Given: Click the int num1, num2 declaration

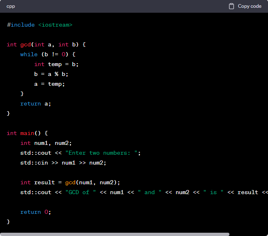Looking at the screenshot, I should [46, 143].
